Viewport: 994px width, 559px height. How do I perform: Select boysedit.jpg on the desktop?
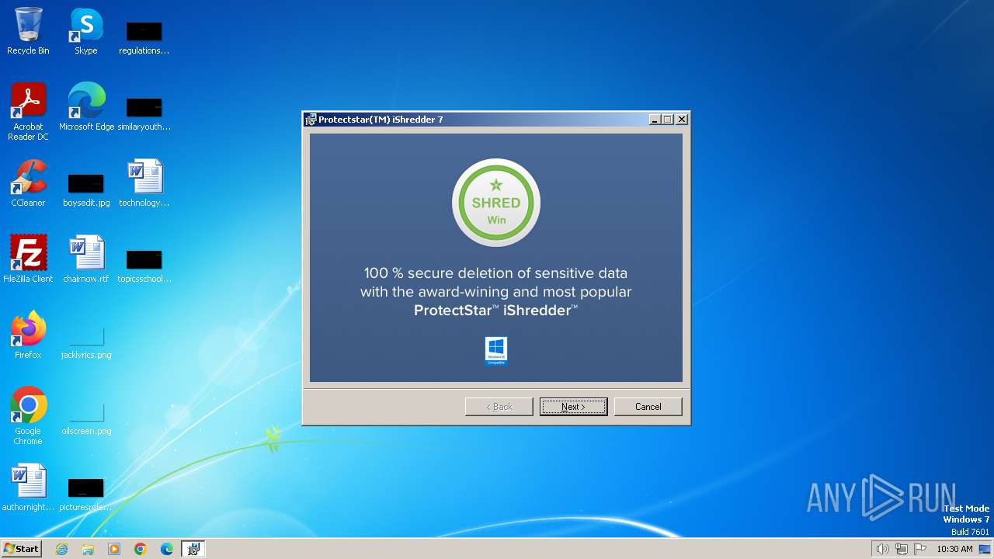coord(86,190)
